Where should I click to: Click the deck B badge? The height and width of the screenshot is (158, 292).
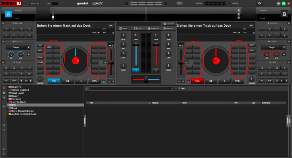click(x=284, y=14)
